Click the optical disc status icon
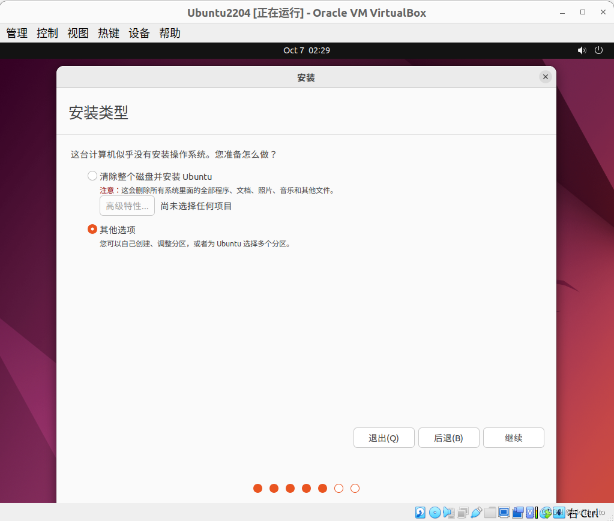Image resolution: width=614 pixels, height=521 pixels. tap(435, 513)
